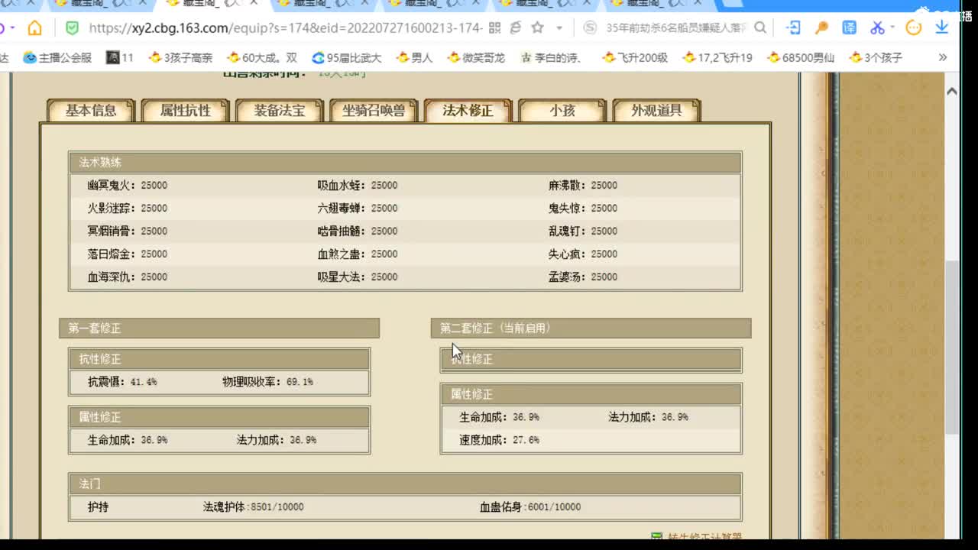Click the 护持 label in 法门
The height and width of the screenshot is (550, 978).
[99, 507]
